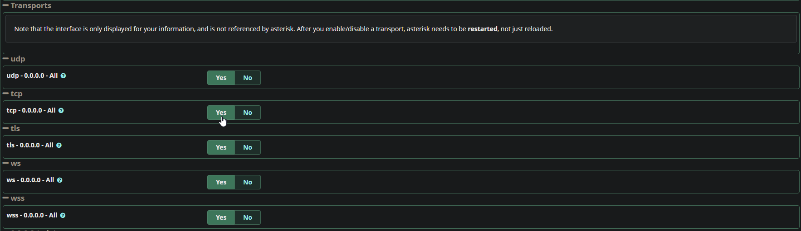This screenshot has width=801, height=231.
Task: Collapse the tls section header
Action: (x=11, y=128)
